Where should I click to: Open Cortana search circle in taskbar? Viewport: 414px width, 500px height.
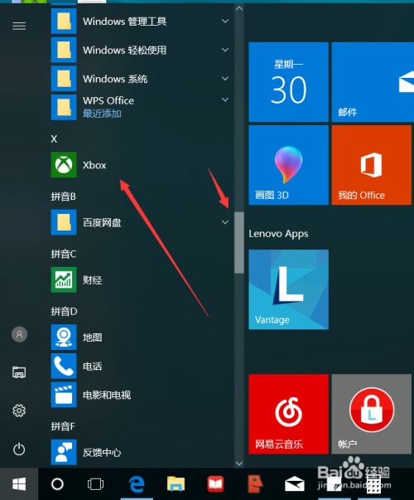(x=57, y=484)
